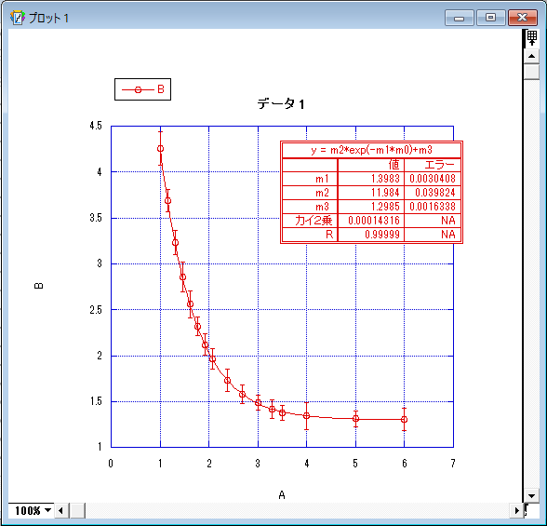Viewport: 547px width, 526px height.
Task: Click the plot window app icon
Action: pos(18,18)
